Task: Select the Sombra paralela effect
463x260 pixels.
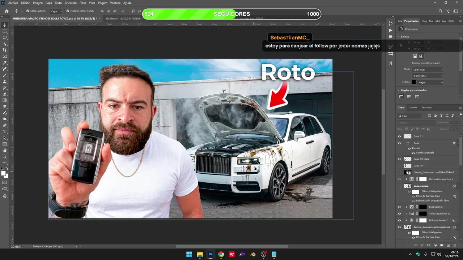Action: click(x=425, y=153)
